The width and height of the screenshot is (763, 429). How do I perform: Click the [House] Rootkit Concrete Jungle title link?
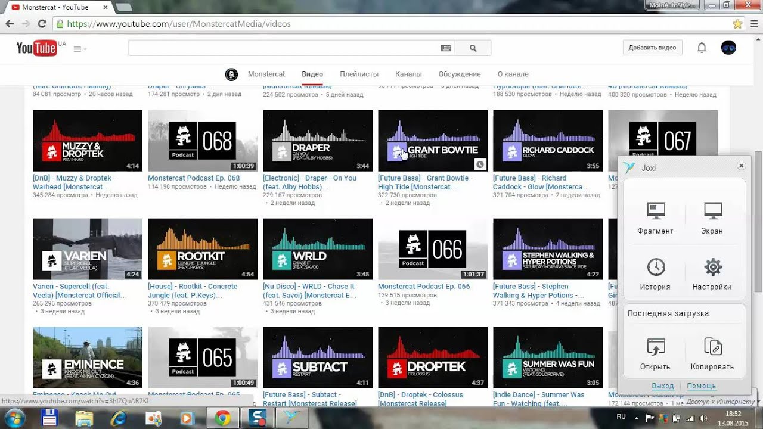pyautogui.click(x=193, y=291)
